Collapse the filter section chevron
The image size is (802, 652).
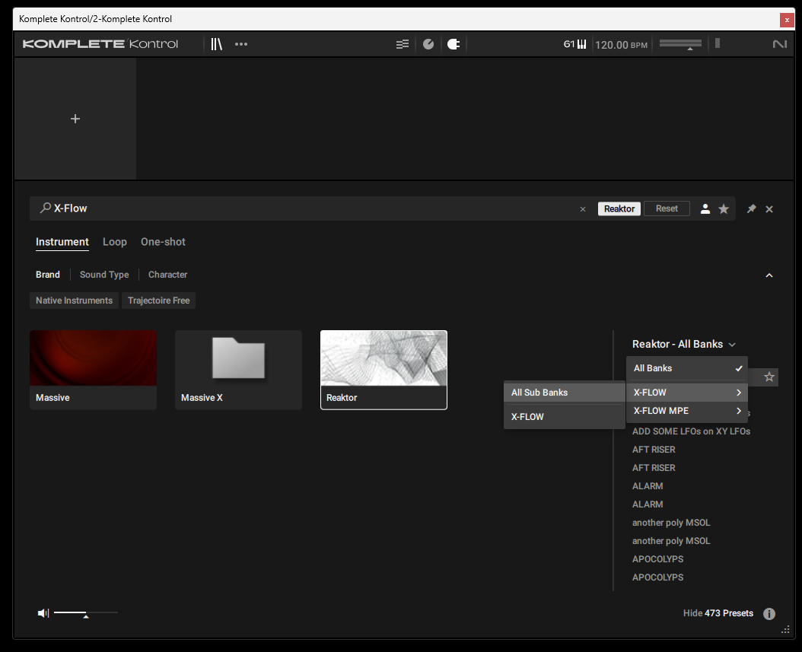pyautogui.click(x=769, y=275)
